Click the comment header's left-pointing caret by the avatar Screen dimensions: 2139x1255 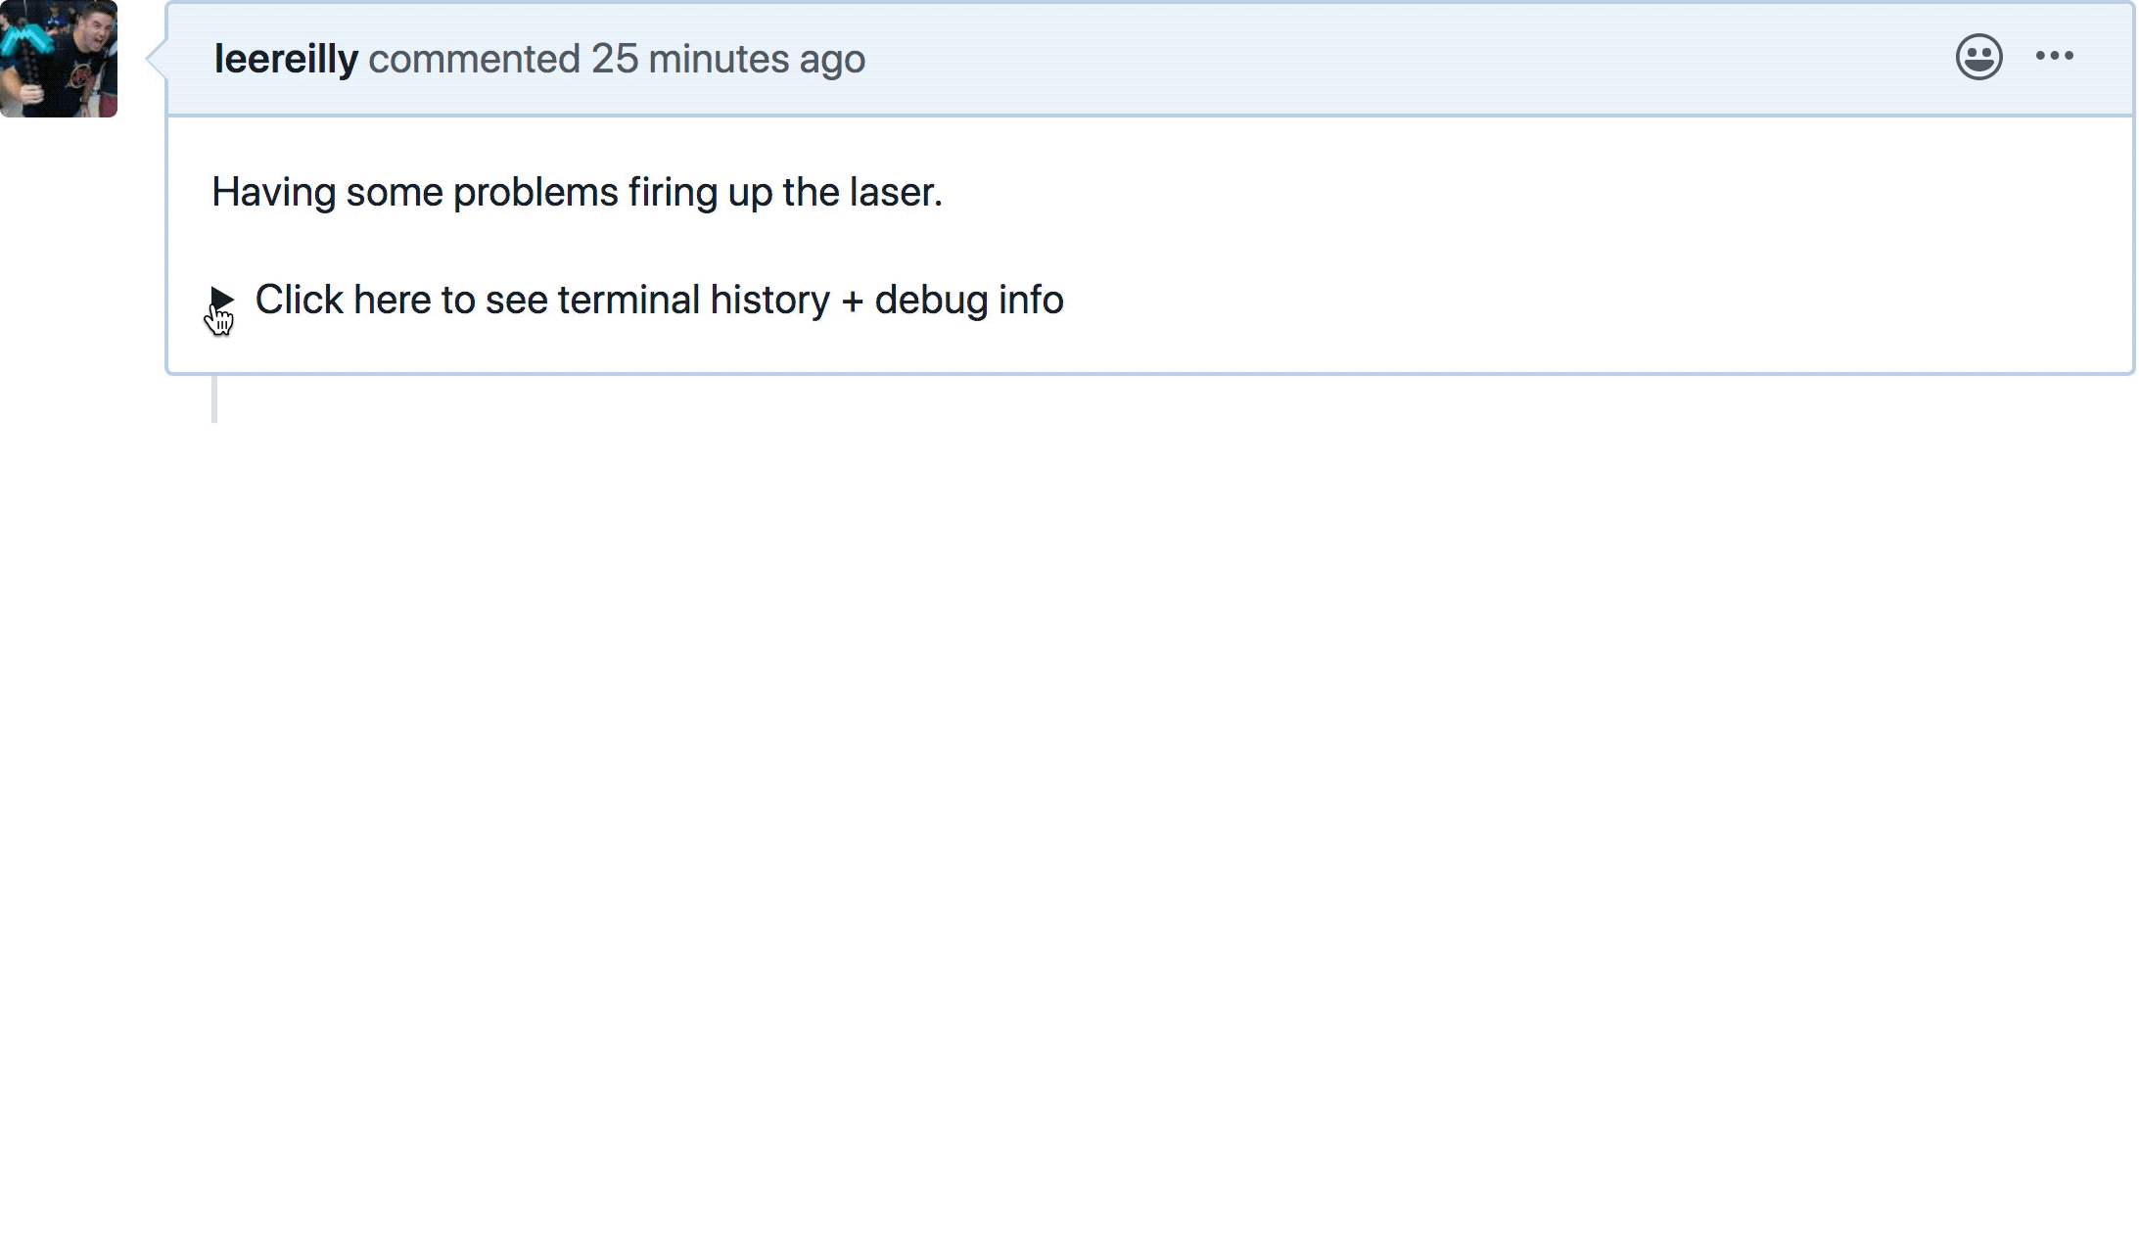click(x=156, y=59)
